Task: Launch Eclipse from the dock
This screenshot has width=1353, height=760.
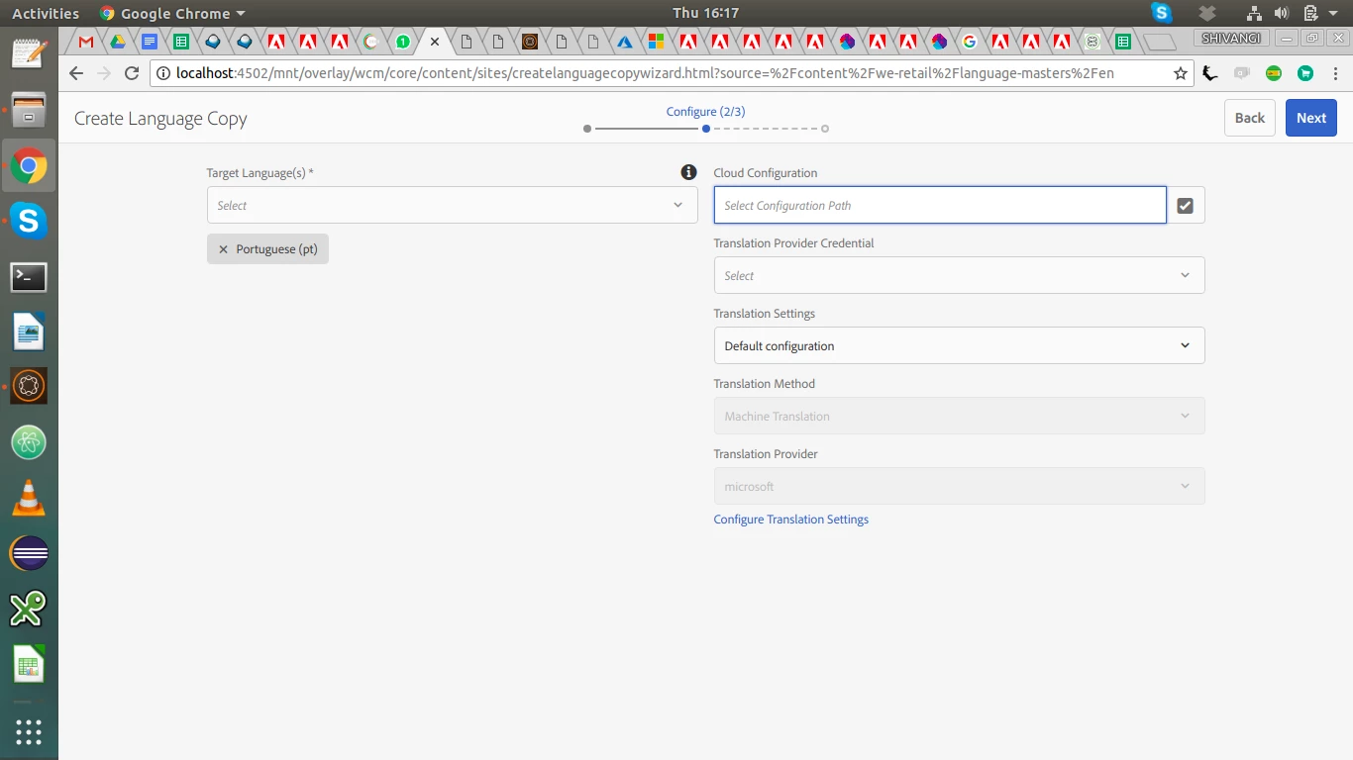Action: [29, 553]
